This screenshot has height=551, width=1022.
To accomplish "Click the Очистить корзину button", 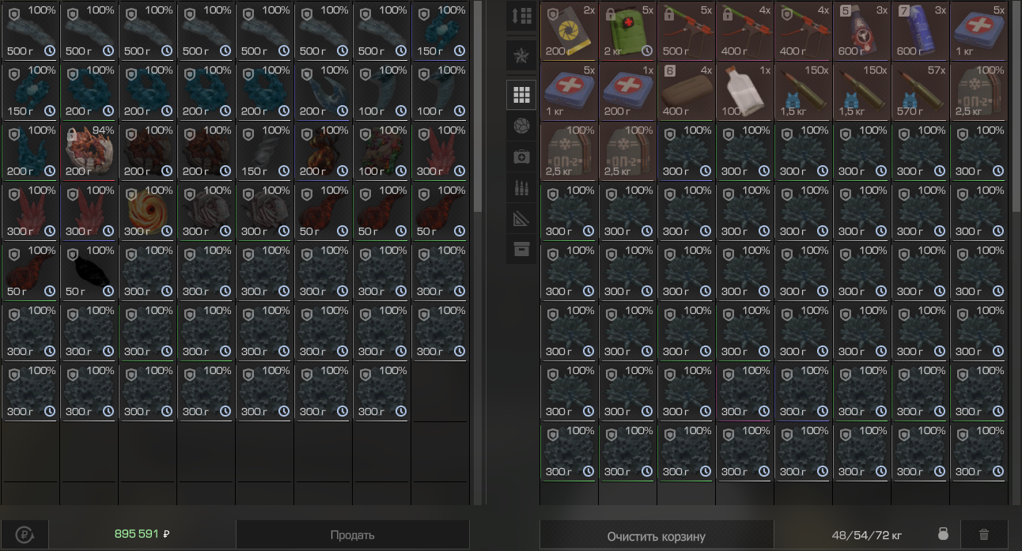I will pos(657,536).
